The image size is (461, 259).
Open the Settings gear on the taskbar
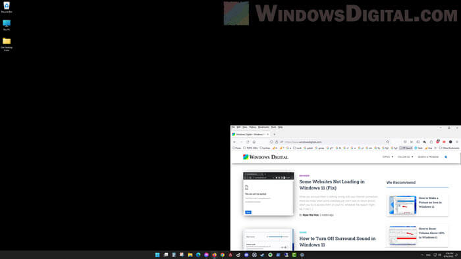302,255
